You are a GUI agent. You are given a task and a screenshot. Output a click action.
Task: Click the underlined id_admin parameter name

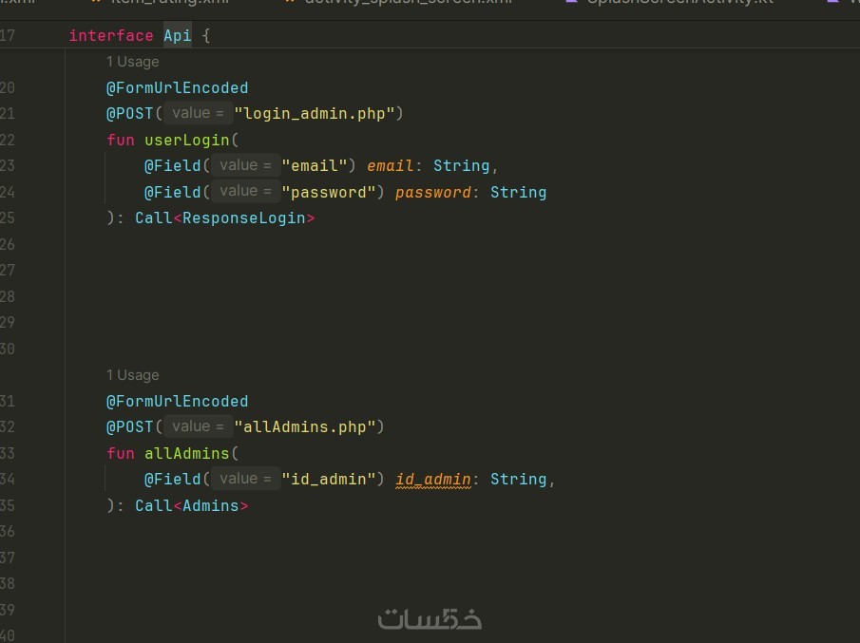coord(432,480)
